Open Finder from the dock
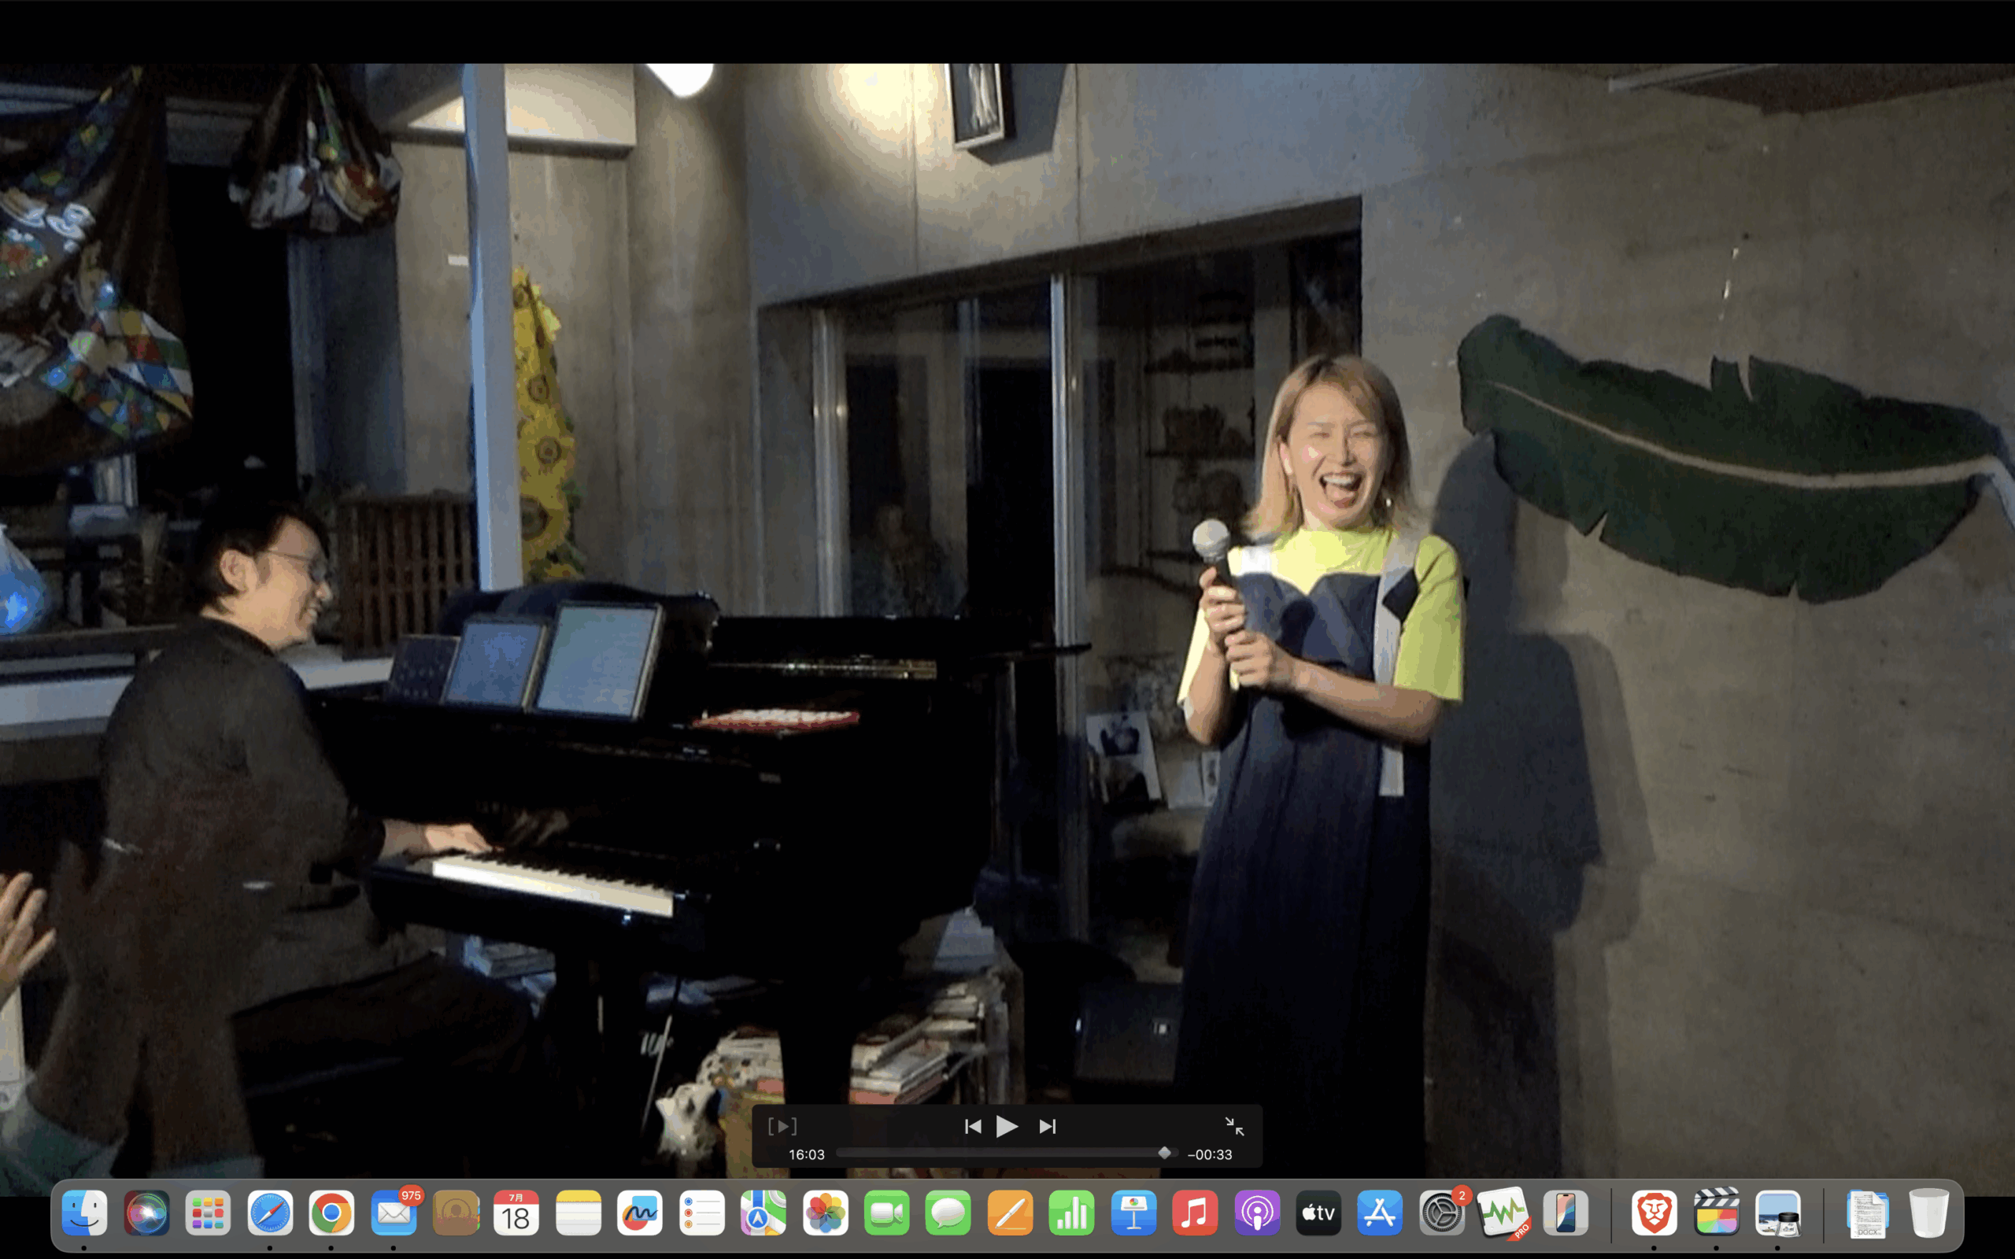Image resolution: width=2015 pixels, height=1259 pixels. pyautogui.click(x=85, y=1213)
